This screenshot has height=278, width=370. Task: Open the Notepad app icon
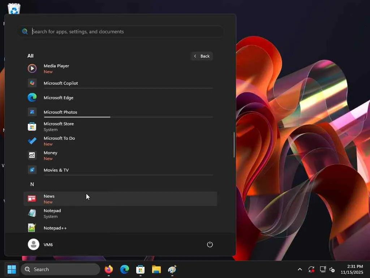pyautogui.click(x=32, y=213)
